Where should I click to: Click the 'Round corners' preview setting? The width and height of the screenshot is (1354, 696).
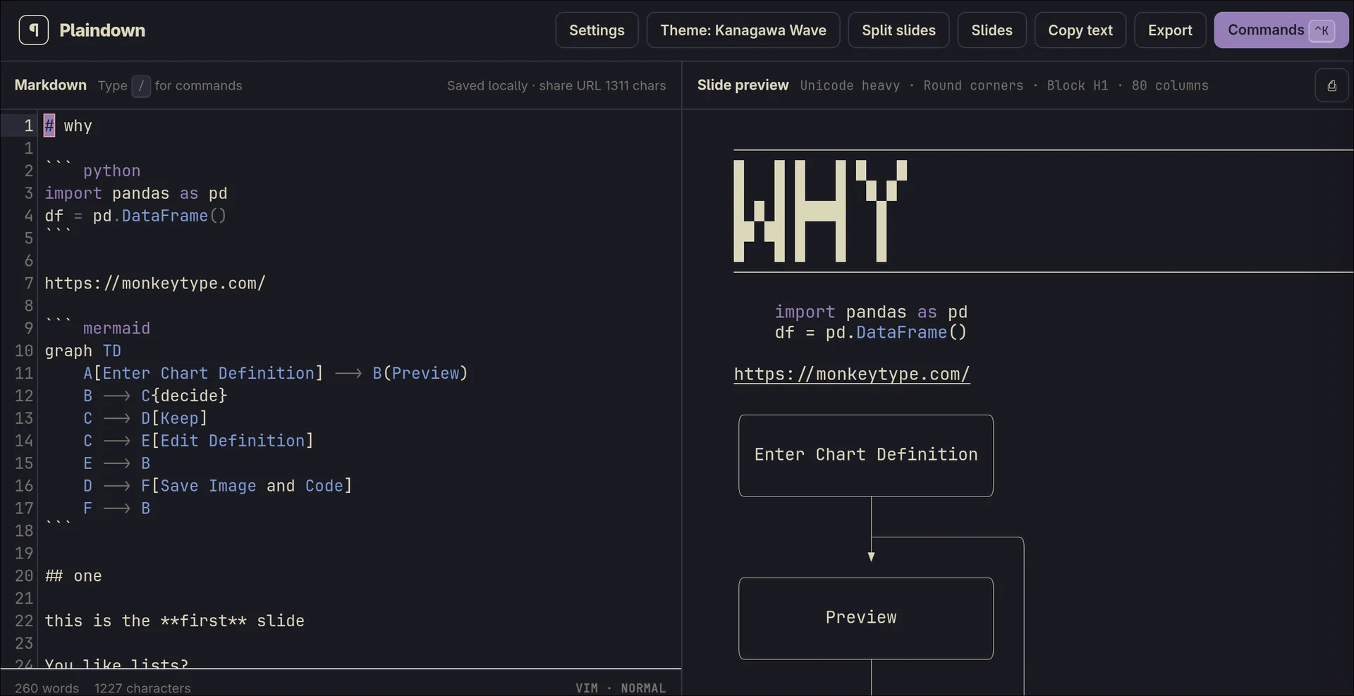pyautogui.click(x=973, y=85)
